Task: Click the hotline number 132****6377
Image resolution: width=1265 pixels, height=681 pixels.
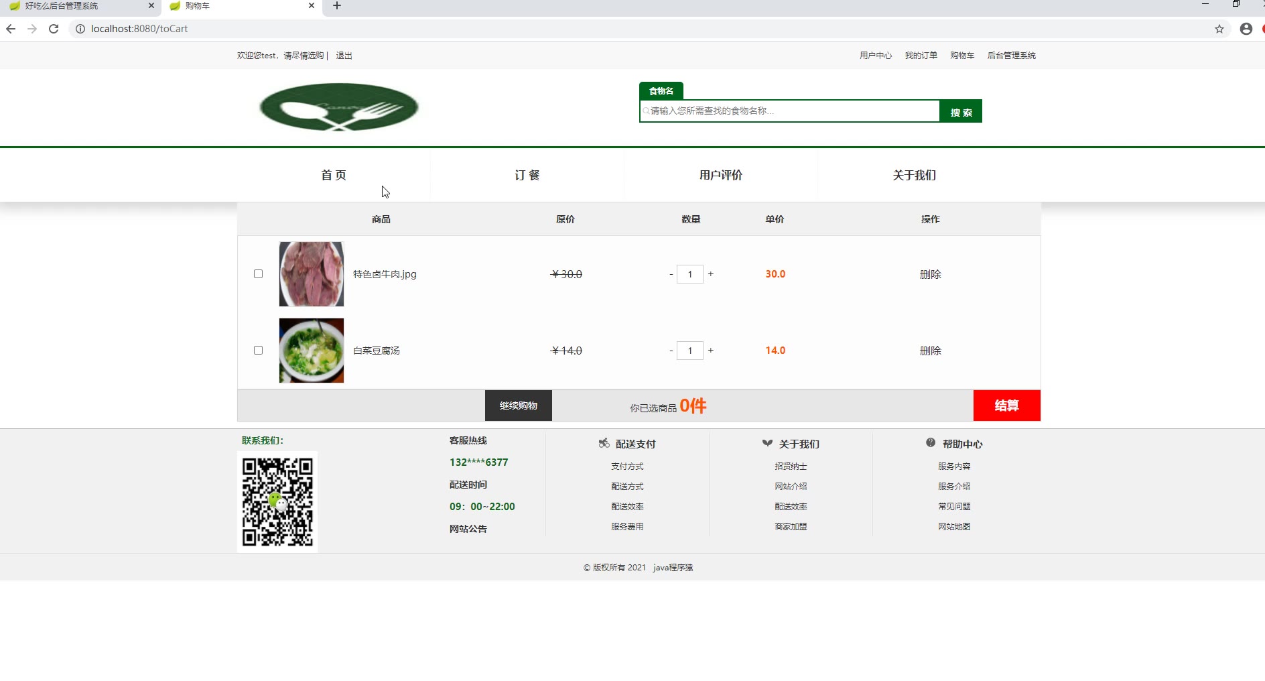Action: [479, 462]
